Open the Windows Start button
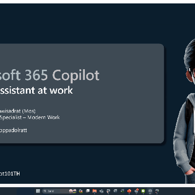 (x=38, y=191)
